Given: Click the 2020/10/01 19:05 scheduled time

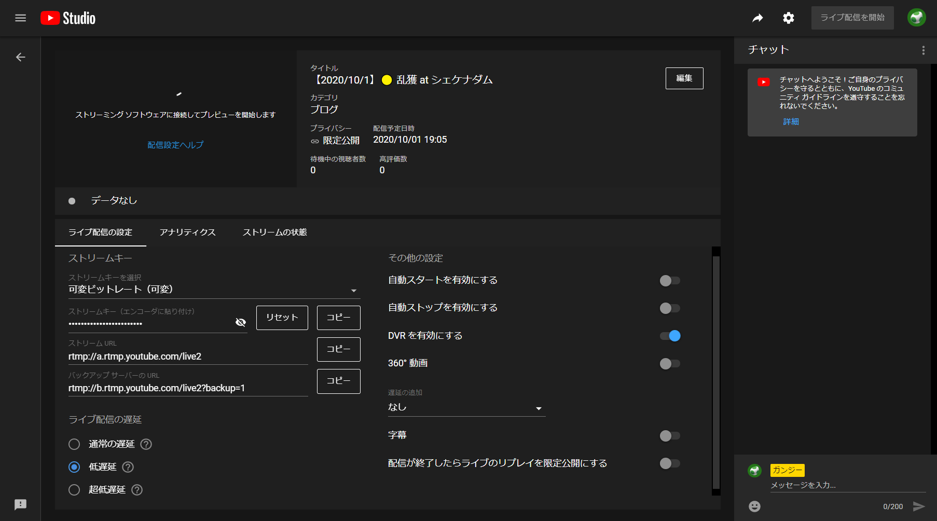Looking at the screenshot, I should coord(410,140).
